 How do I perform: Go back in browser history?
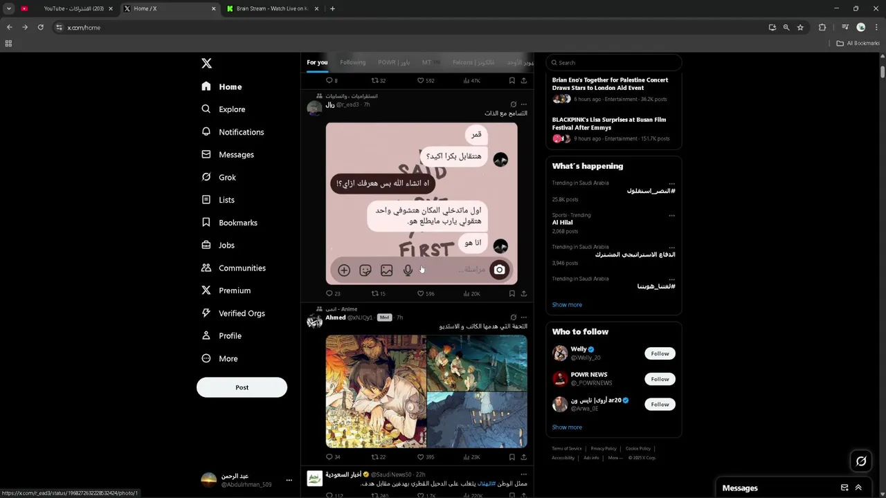point(9,27)
